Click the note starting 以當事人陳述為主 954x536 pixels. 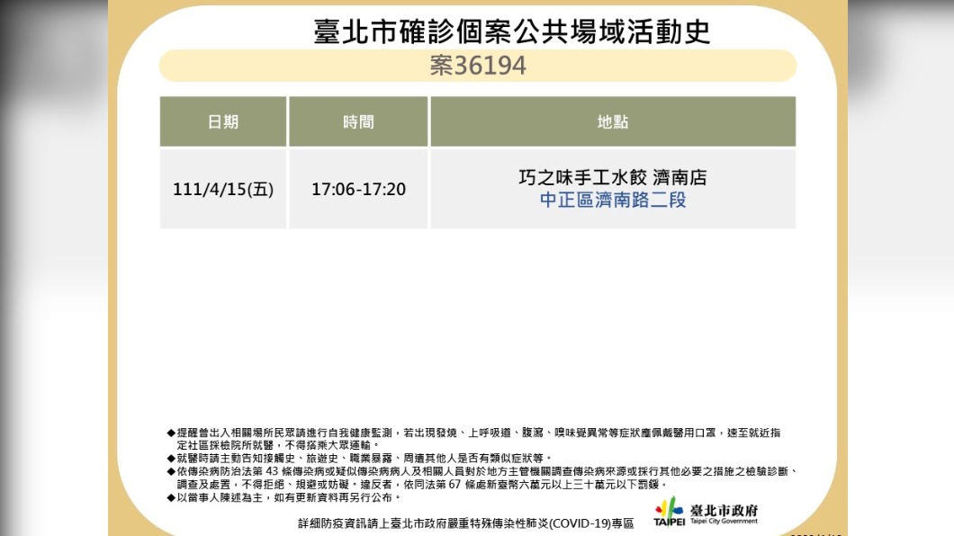284,497
